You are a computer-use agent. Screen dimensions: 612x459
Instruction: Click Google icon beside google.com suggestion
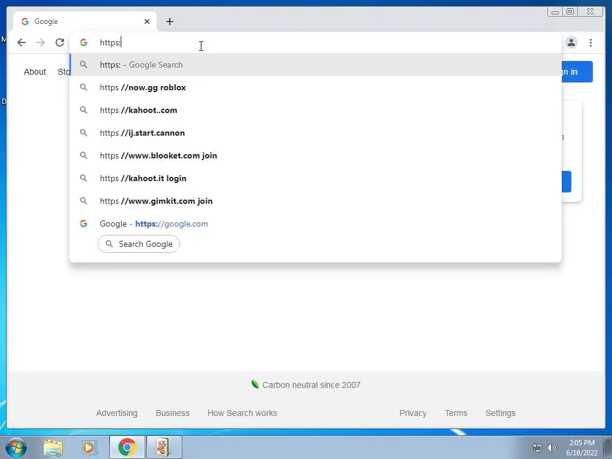pyautogui.click(x=84, y=224)
